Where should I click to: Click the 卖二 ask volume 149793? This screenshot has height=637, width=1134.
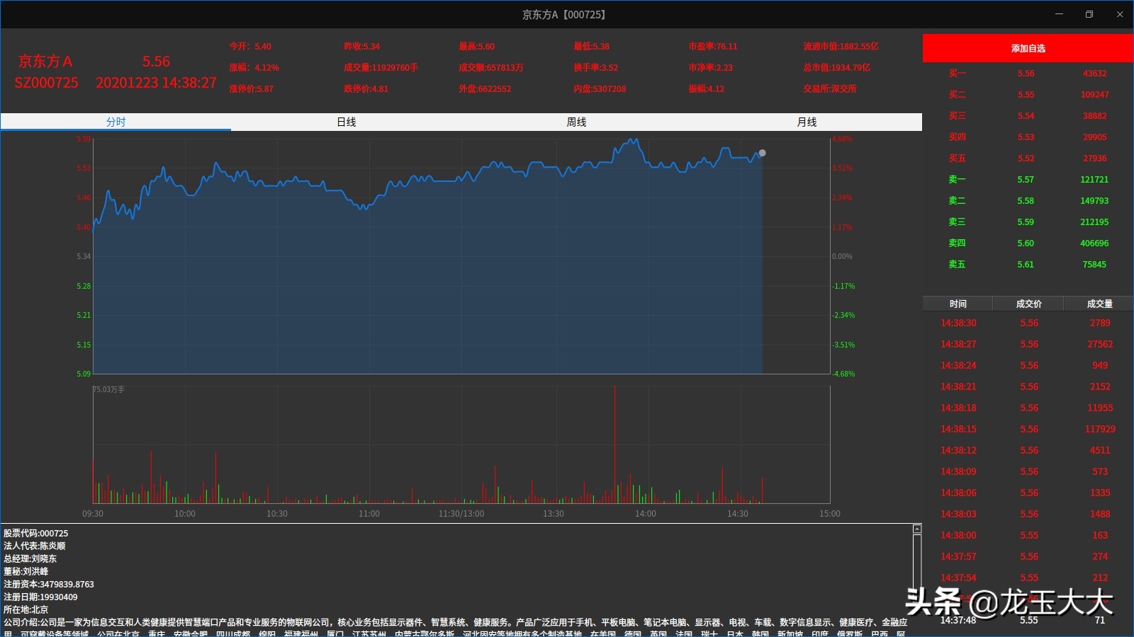pyautogui.click(x=1094, y=200)
